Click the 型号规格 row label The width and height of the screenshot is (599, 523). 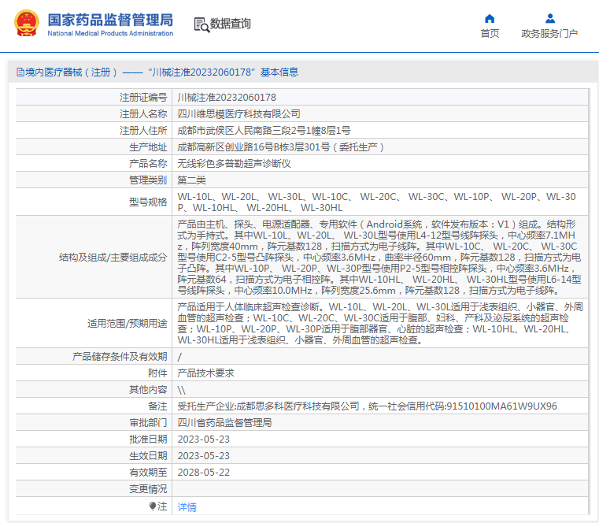(x=148, y=202)
